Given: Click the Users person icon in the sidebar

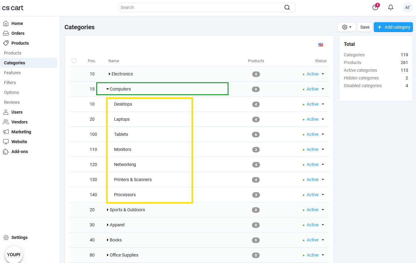Looking at the screenshot, I should (6, 112).
